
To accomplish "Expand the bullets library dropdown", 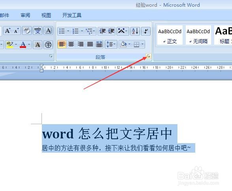I will pos(68,31).
